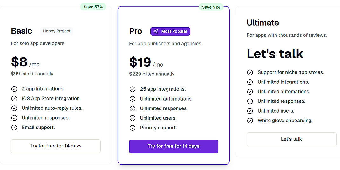Click the Hobby Project tag
The height and width of the screenshot is (170, 340).
pos(57,31)
